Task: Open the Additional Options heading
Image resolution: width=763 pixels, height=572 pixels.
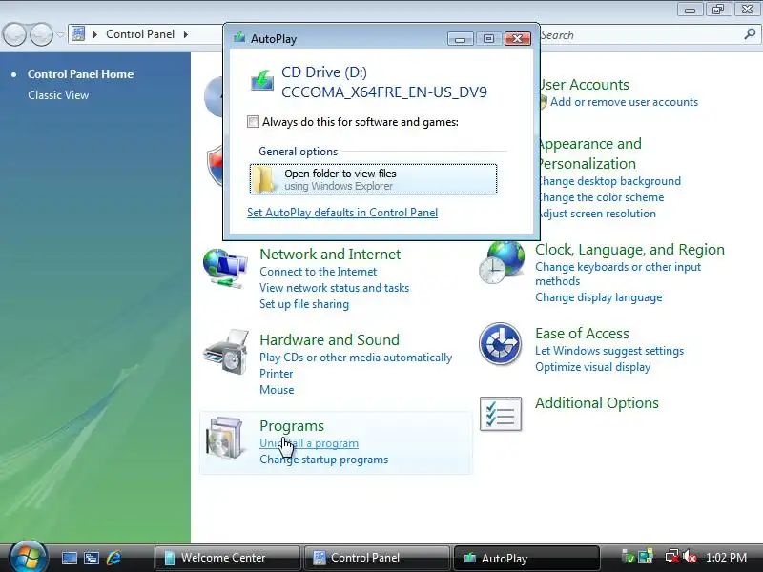Action: point(597,402)
